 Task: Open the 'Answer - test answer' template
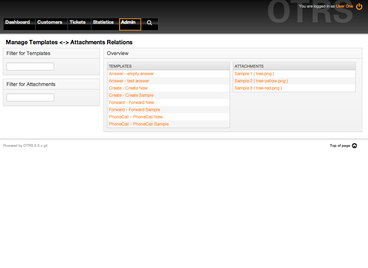[x=129, y=81]
